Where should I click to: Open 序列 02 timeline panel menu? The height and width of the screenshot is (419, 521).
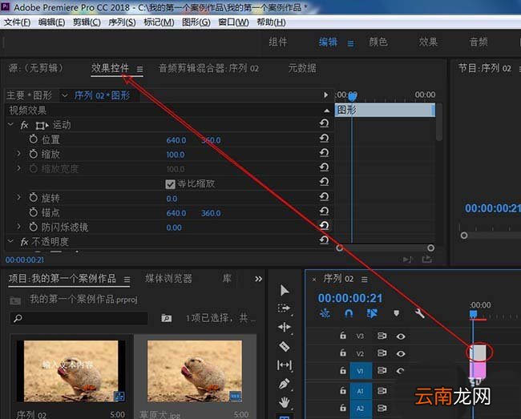coord(365,280)
